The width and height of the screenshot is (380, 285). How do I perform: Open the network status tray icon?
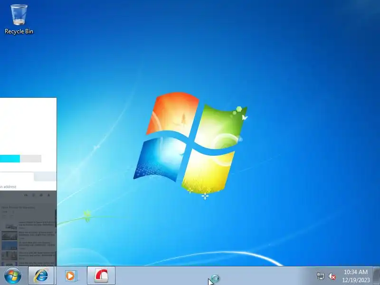coord(321,276)
